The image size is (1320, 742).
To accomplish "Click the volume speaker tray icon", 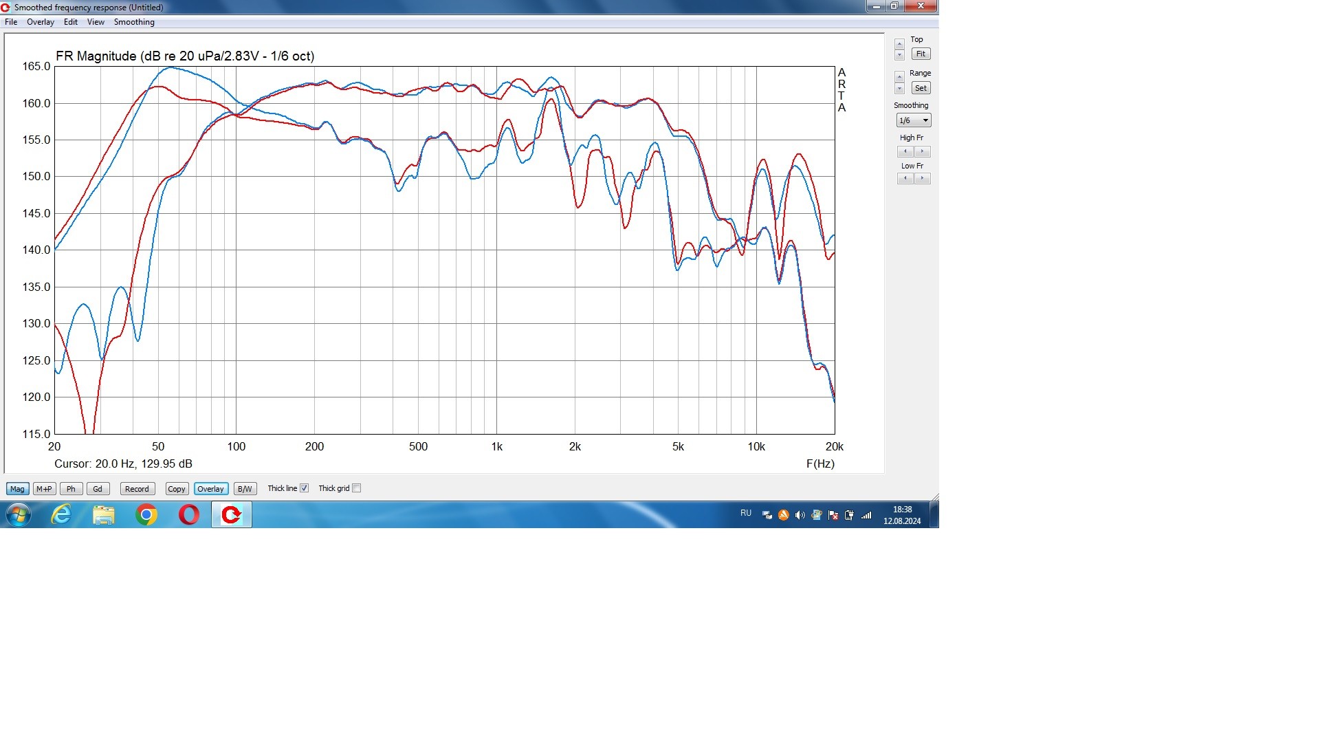I will pos(800,515).
